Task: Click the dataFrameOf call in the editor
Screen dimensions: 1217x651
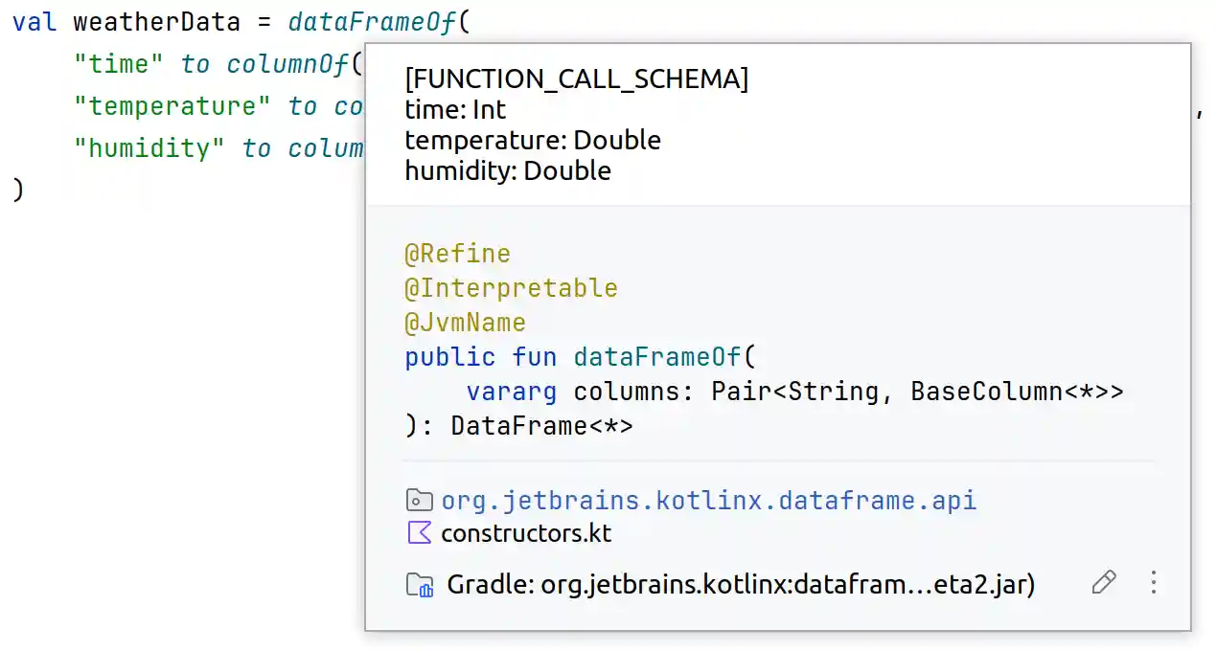Action: pyautogui.click(x=372, y=22)
